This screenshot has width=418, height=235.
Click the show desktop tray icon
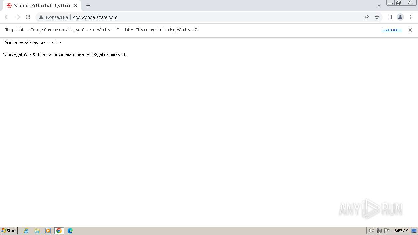[x=414, y=231]
